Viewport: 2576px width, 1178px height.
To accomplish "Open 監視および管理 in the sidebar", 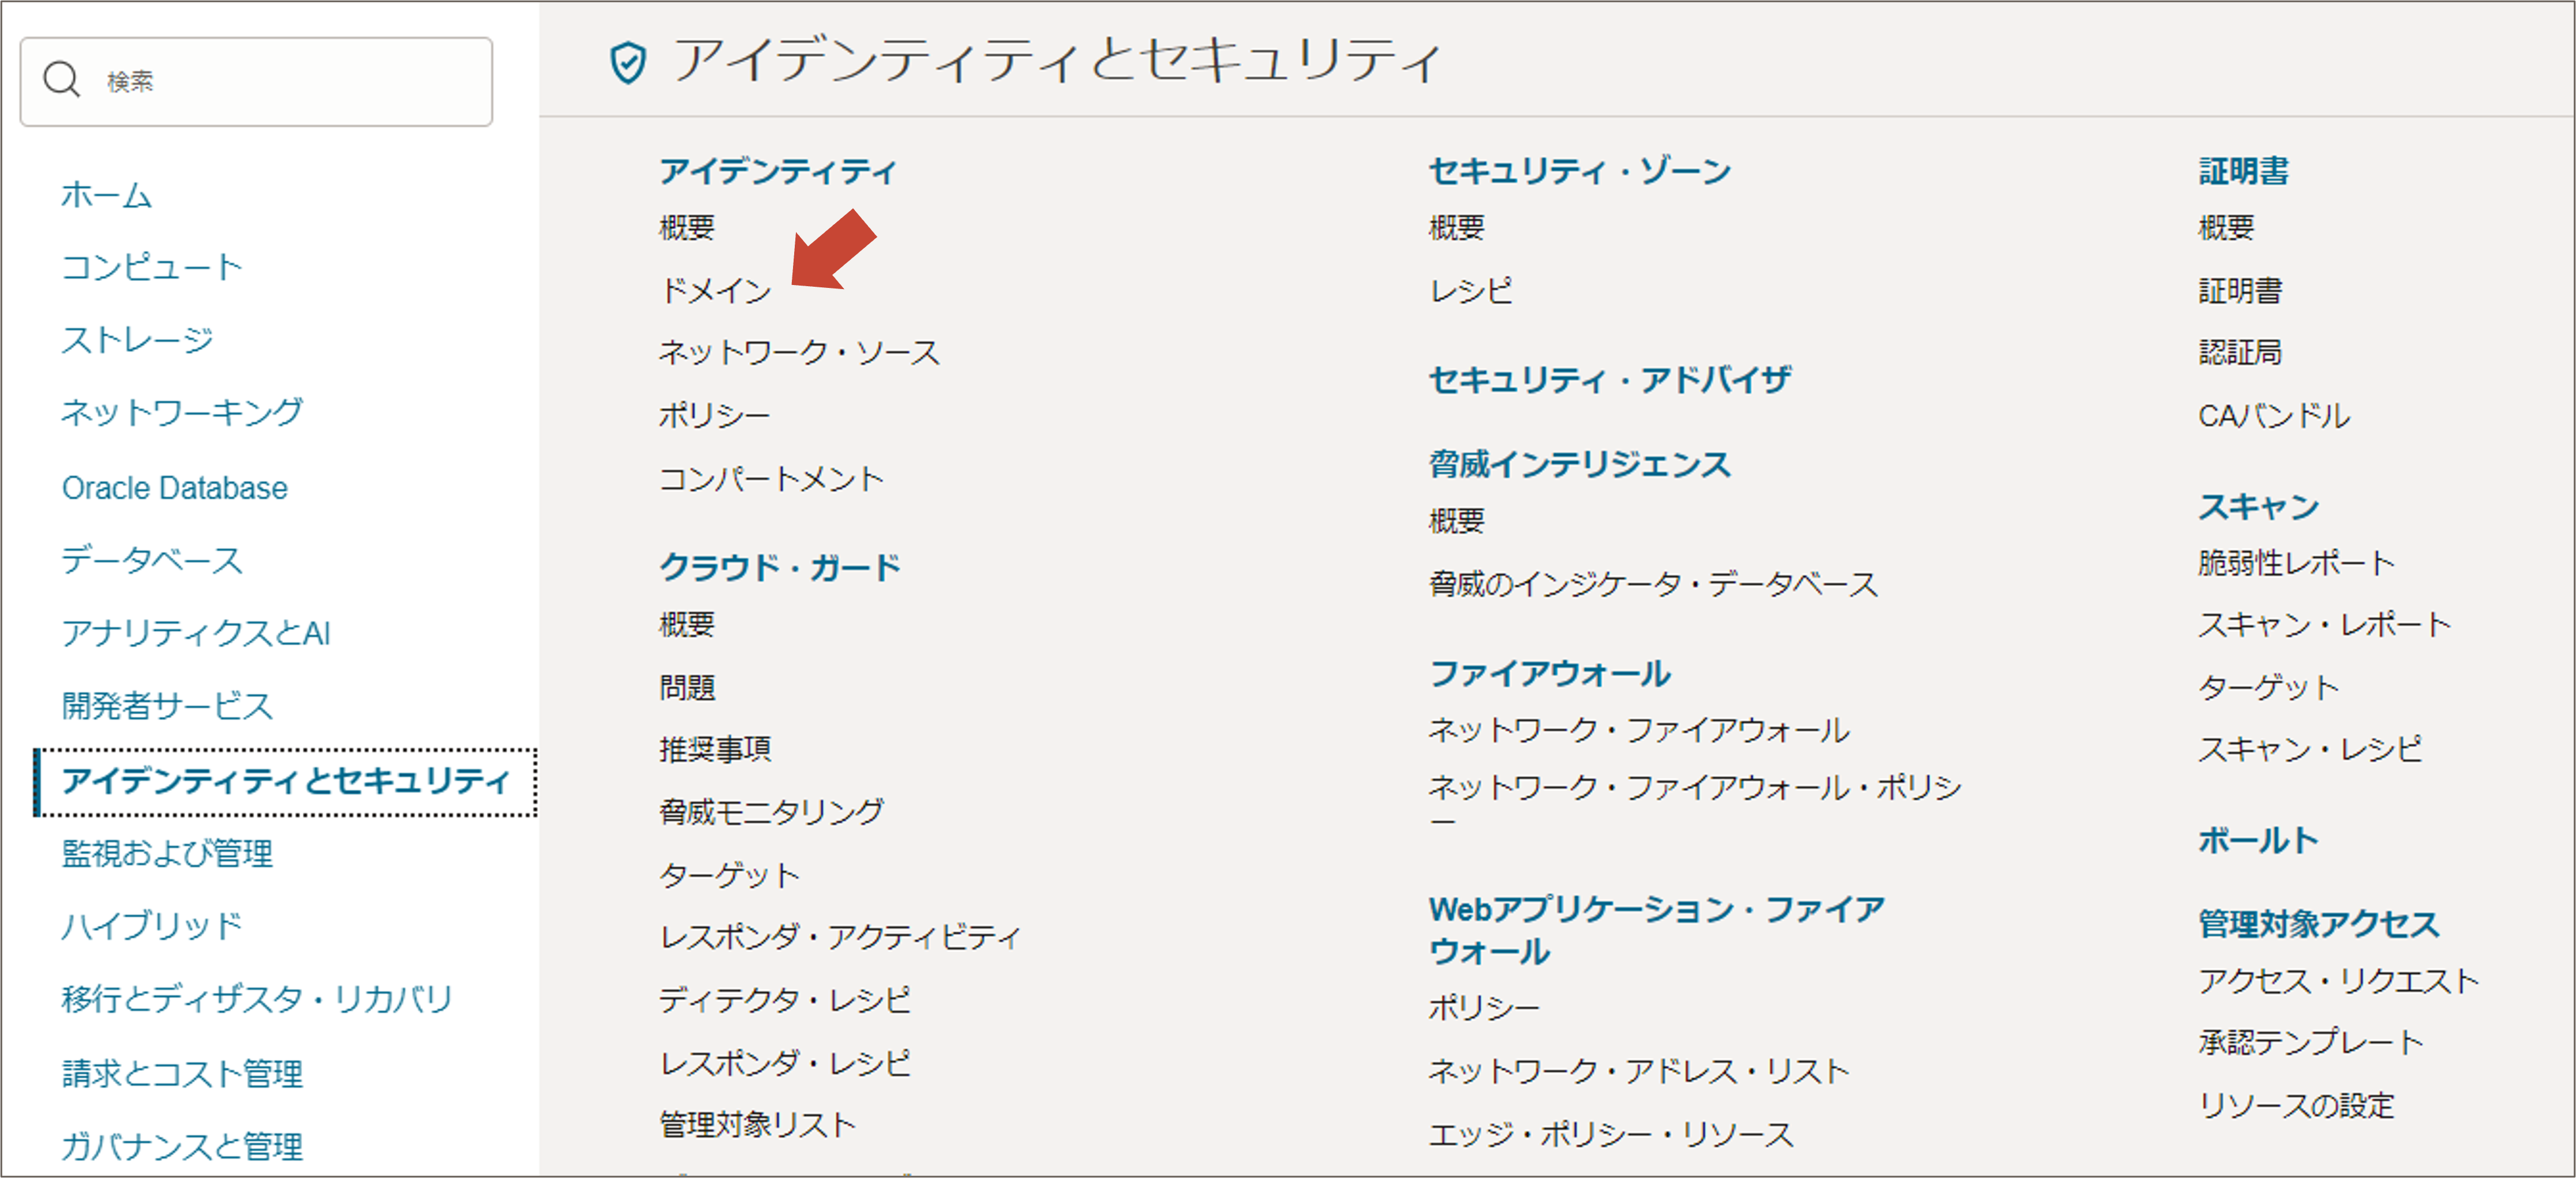I will click(167, 853).
